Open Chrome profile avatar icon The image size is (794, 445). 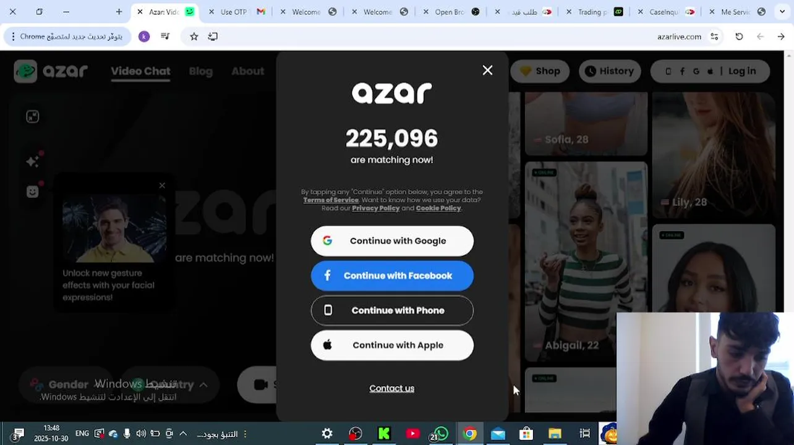point(144,36)
